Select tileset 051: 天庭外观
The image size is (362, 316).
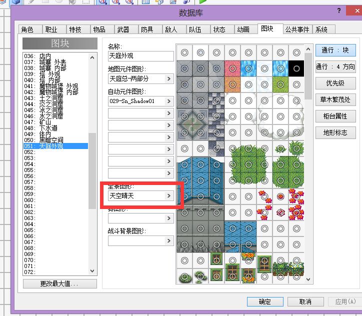pos(55,146)
